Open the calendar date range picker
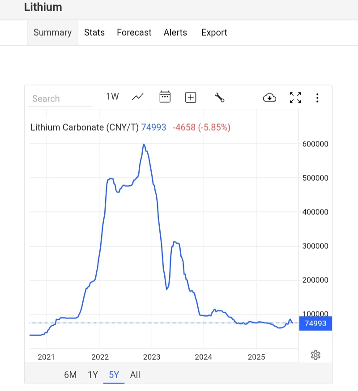The height and width of the screenshot is (391, 358). point(165,97)
